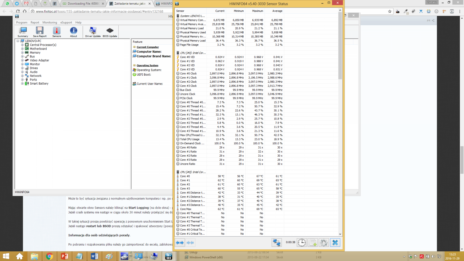Screen dimensions: 464x261
Task: Click the sensor list scrollbar up arrow
Action: click(340, 10)
